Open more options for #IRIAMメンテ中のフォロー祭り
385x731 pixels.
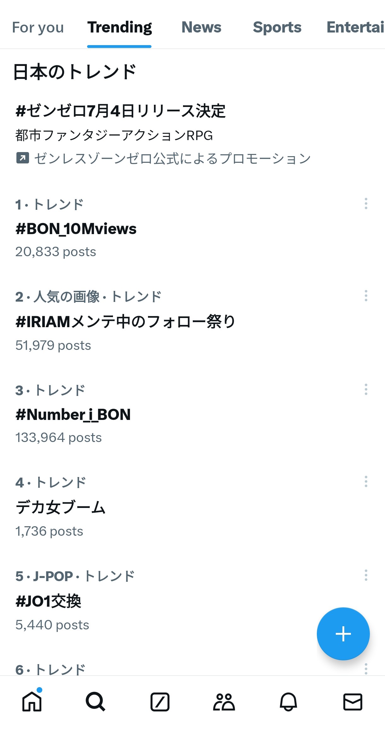(x=366, y=296)
